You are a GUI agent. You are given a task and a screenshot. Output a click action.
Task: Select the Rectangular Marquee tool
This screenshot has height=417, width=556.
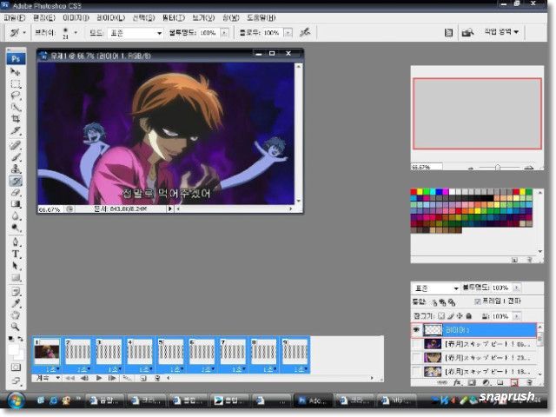16,84
